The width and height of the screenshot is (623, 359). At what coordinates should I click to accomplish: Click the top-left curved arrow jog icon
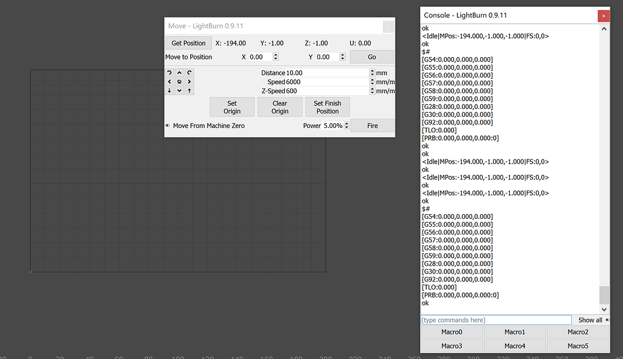[x=169, y=72]
